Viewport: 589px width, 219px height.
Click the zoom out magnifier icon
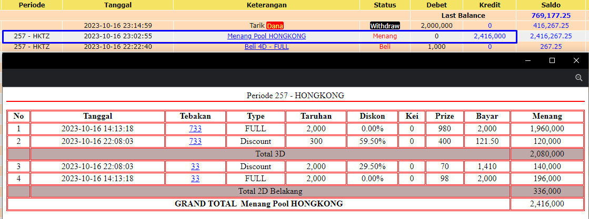click(578, 78)
